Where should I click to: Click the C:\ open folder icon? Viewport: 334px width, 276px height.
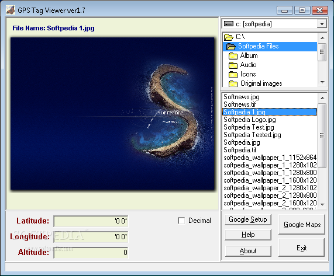(x=229, y=37)
